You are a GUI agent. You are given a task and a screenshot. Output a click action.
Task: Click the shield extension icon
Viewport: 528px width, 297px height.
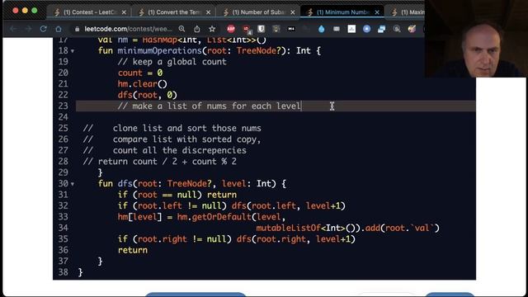[x=261, y=29]
